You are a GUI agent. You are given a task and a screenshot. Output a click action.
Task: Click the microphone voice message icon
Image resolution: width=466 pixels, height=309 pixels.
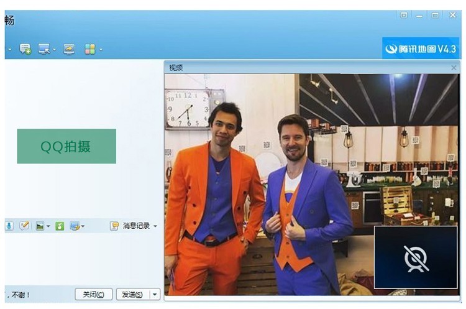9,226
